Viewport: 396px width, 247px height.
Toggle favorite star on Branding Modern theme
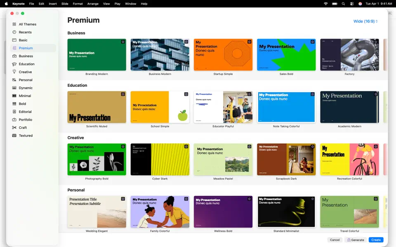point(123,42)
